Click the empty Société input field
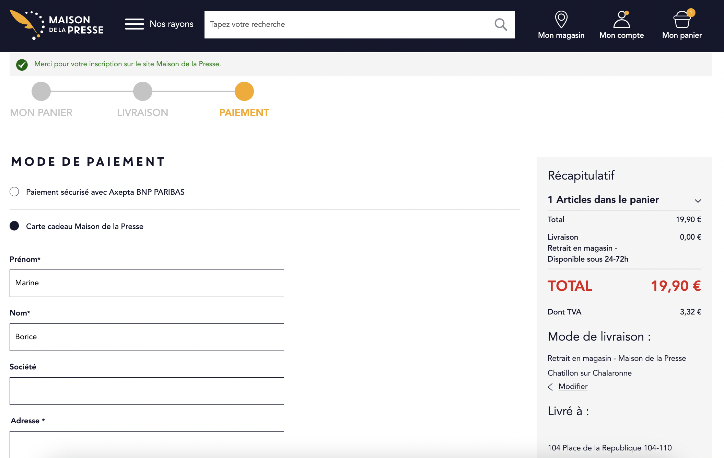 [x=147, y=391]
